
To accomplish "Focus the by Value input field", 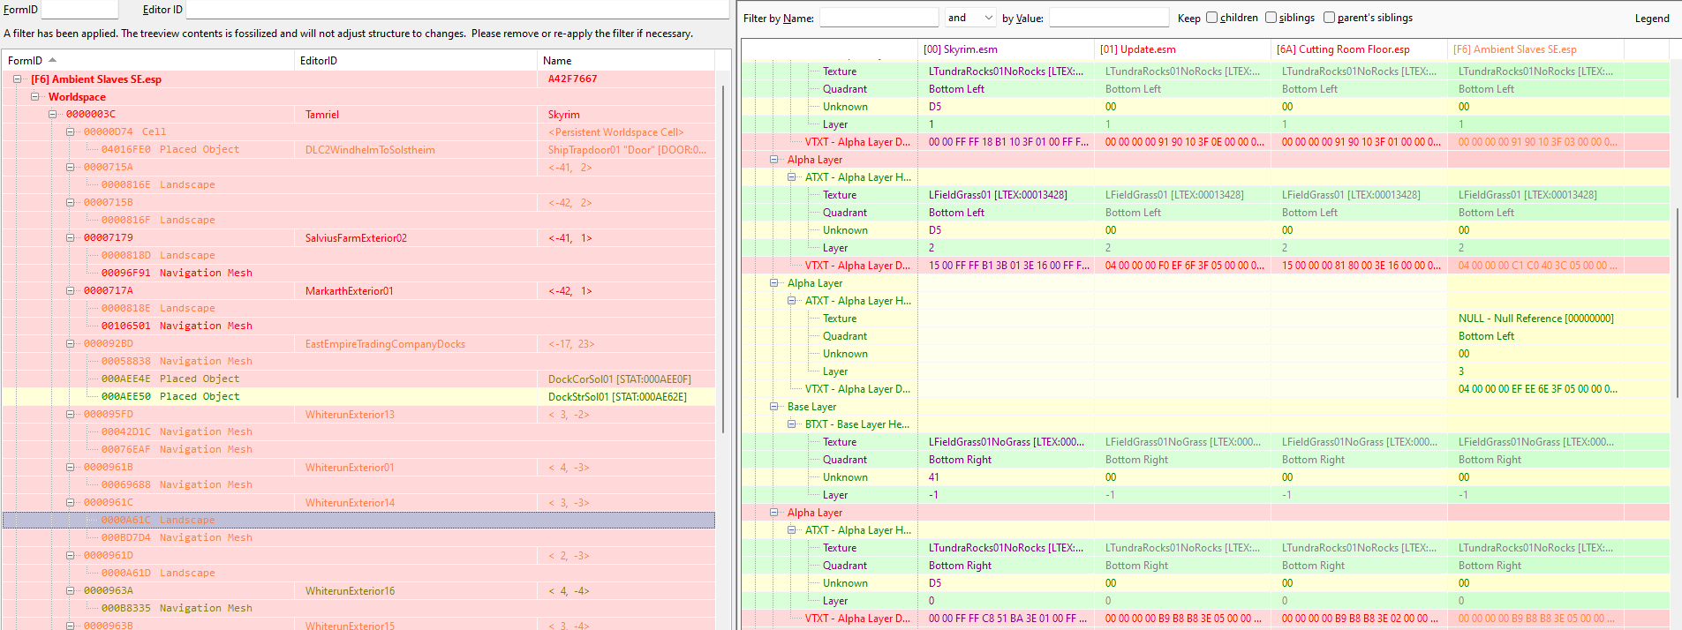I will [x=1108, y=18].
